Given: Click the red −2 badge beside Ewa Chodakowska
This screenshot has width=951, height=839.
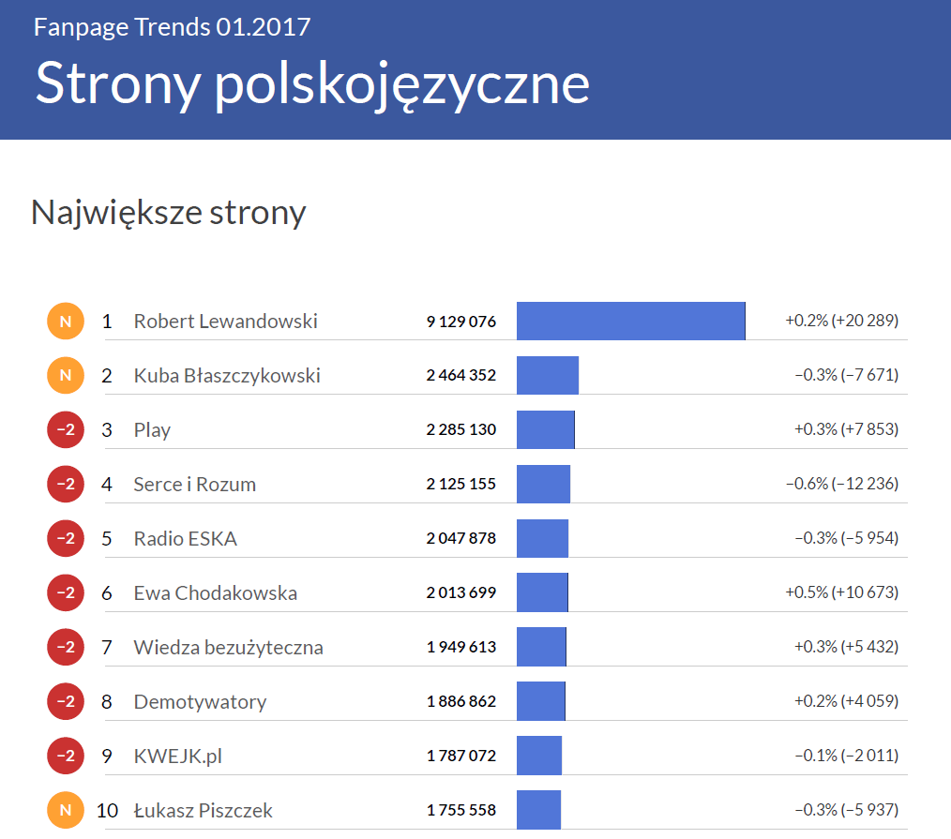Looking at the screenshot, I should click(x=65, y=593).
